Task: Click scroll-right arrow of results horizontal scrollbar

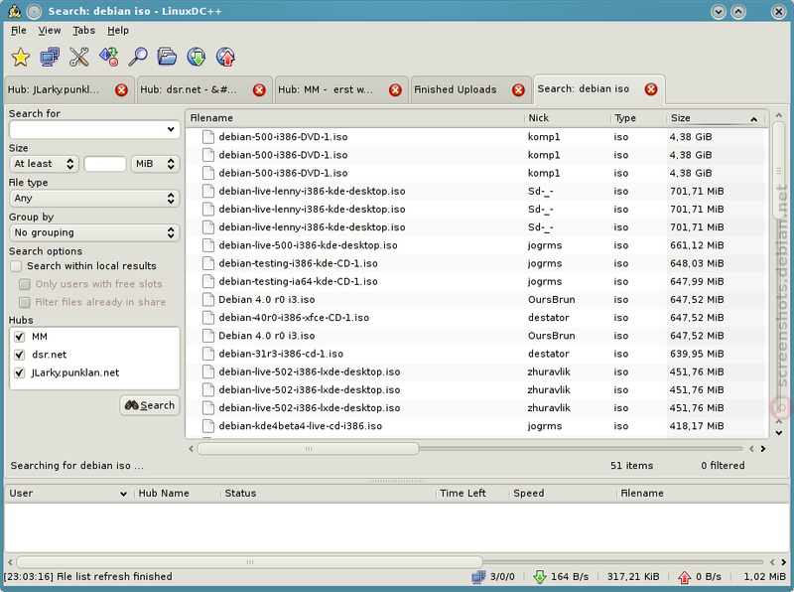Action: [763, 449]
